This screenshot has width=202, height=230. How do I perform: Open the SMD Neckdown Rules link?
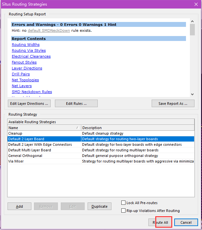click(x=32, y=92)
